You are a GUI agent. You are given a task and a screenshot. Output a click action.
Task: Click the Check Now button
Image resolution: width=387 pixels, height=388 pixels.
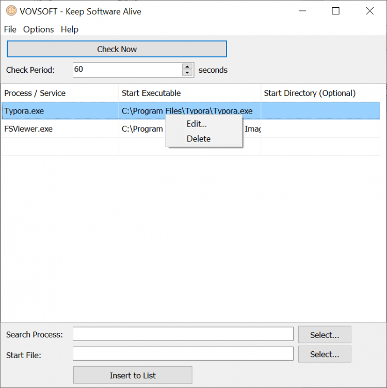[x=117, y=49]
